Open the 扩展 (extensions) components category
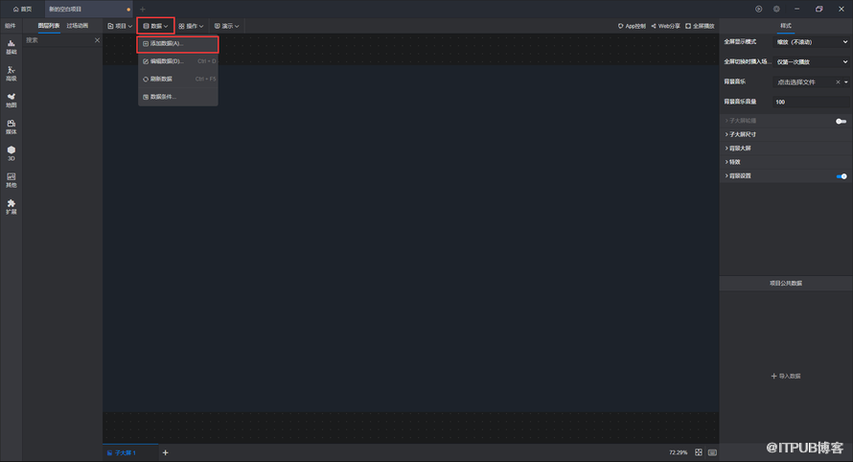The width and height of the screenshot is (853, 462). point(11,207)
